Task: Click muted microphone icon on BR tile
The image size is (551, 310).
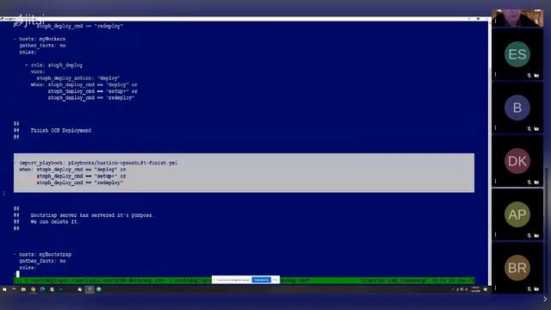Action: coord(529,289)
